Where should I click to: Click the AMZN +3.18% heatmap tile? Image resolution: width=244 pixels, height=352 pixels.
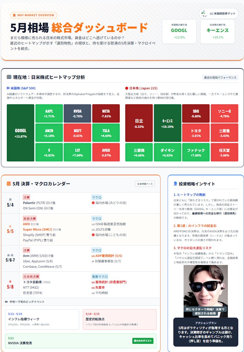pyautogui.click(x=49, y=133)
